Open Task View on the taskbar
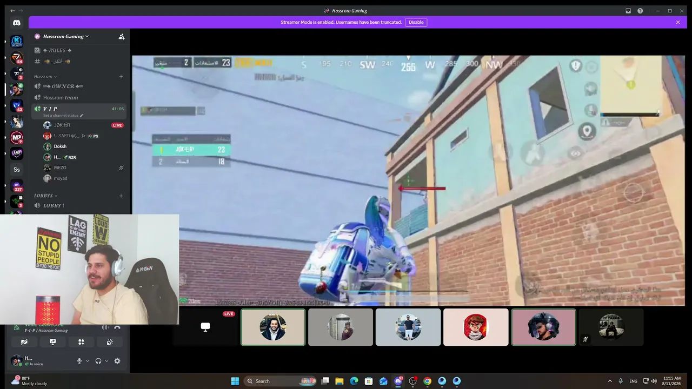692x389 pixels. [x=325, y=381]
